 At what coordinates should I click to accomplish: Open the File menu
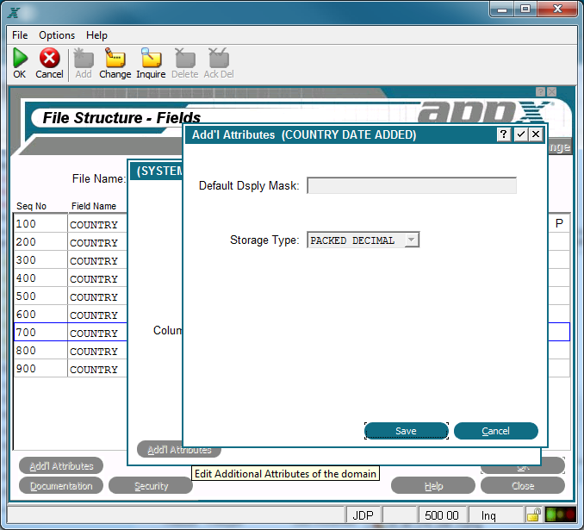20,35
